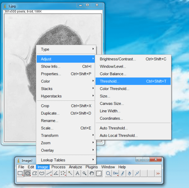Viewport: 189px width, 188px height.
Task: Select the Angle tool
Action: point(56,173)
